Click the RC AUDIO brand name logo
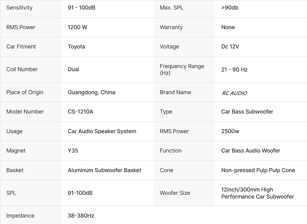 pos(234,93)
